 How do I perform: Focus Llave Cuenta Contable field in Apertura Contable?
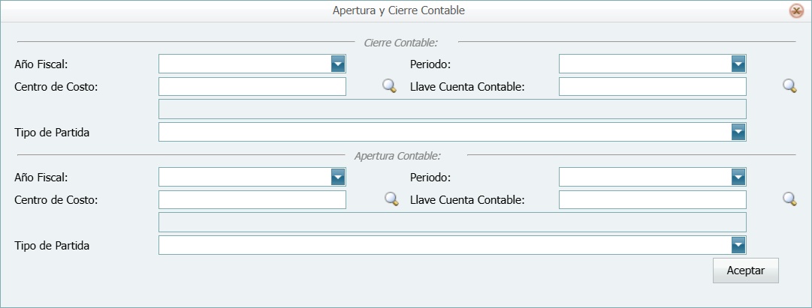pos(652,200)
